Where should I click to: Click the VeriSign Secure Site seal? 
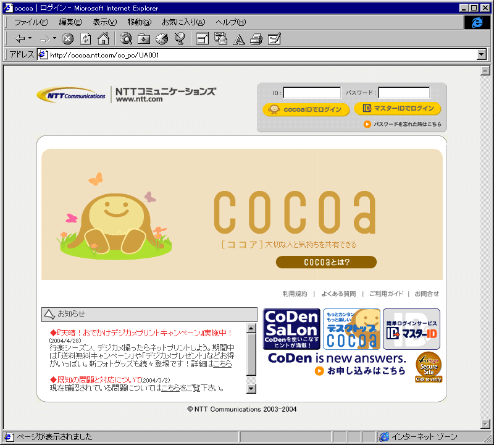pos(429,367)
